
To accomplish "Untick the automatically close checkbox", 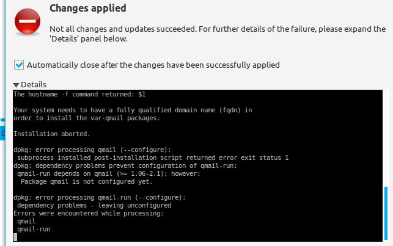I will pos(19,65).
